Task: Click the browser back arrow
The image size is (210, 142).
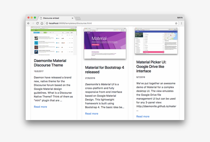Action: (28, 23)
